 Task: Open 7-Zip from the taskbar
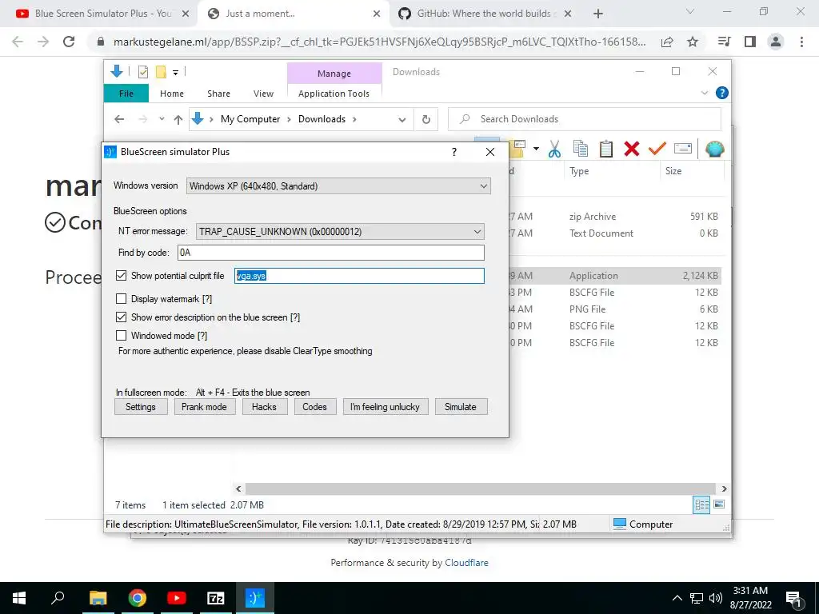click(x=216, y=598)
